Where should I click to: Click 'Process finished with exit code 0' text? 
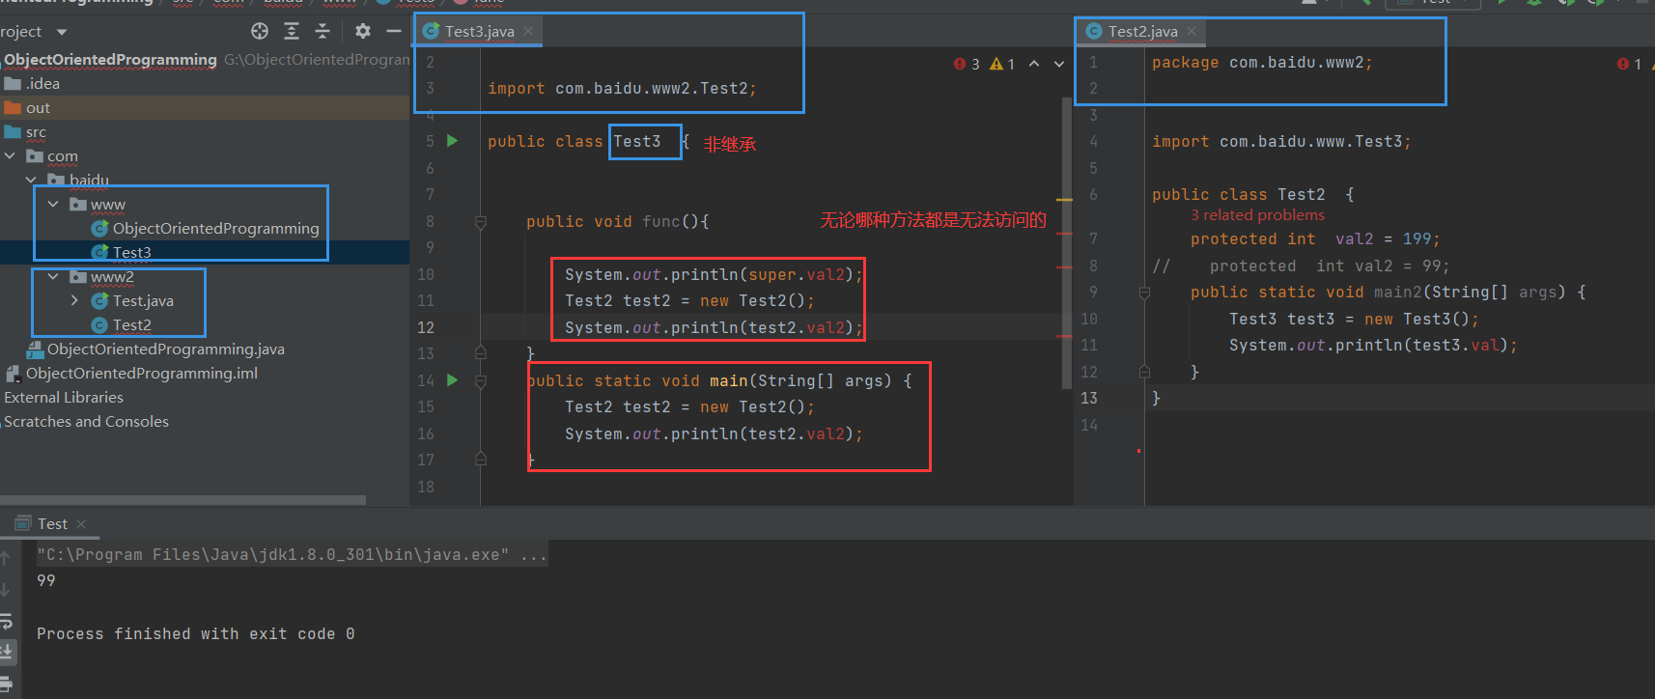tap(196, 633)
